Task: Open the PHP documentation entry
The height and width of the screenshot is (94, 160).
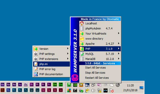Action: point(52,74)
